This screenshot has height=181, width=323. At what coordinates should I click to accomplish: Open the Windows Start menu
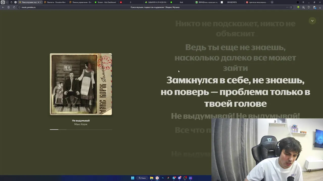click(132, 178)
